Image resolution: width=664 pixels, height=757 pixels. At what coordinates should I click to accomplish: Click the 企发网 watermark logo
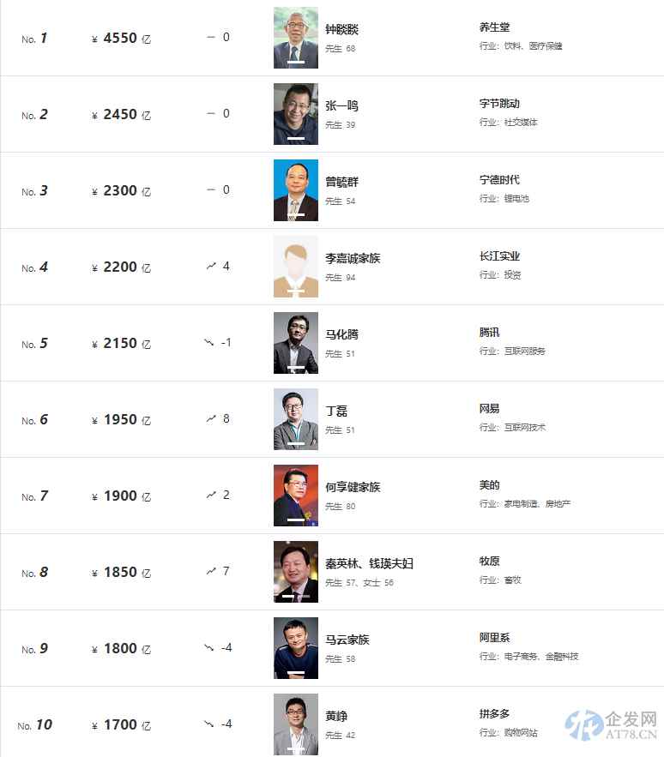611,725
